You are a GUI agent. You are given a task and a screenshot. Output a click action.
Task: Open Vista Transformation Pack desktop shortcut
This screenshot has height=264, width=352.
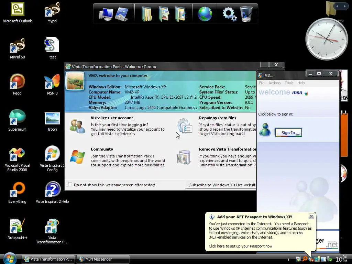[x=52, y=231]
